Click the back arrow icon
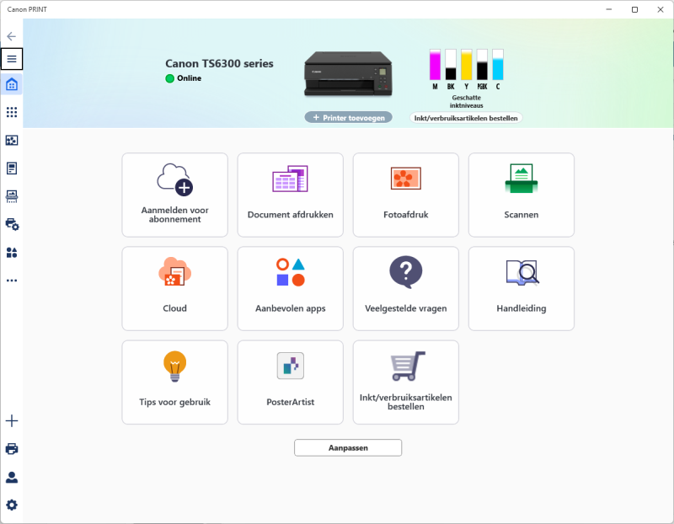Image resolution: width=674 pixels, height=524 pixels. point(12,36)
